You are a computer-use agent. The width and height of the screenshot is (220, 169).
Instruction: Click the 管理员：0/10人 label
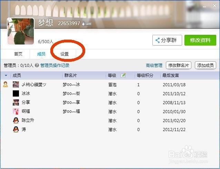19,66
